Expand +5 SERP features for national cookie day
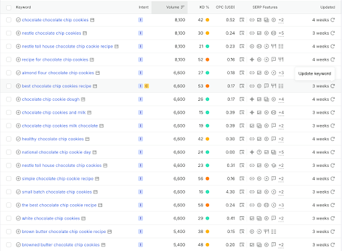 click(281, 152)
